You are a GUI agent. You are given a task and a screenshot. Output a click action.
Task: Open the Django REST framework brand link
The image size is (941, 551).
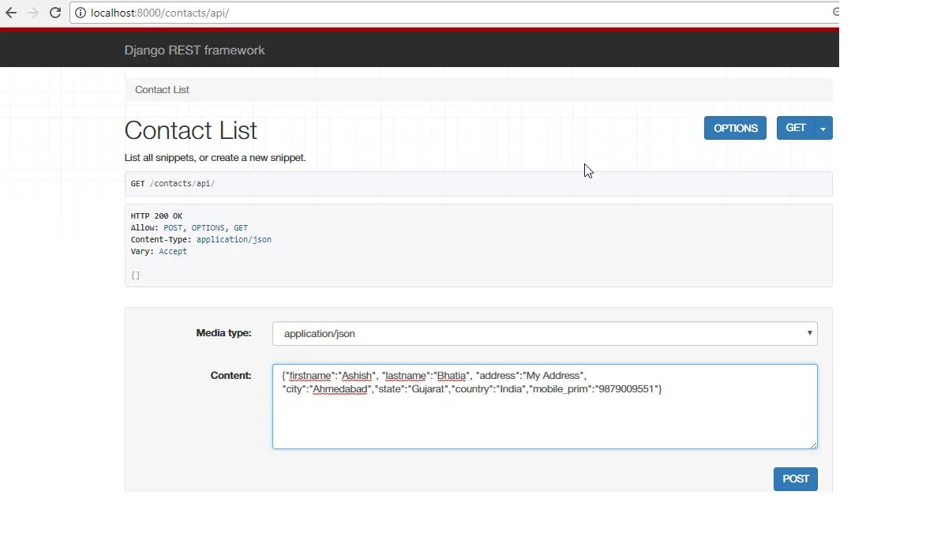pos(194,51)
